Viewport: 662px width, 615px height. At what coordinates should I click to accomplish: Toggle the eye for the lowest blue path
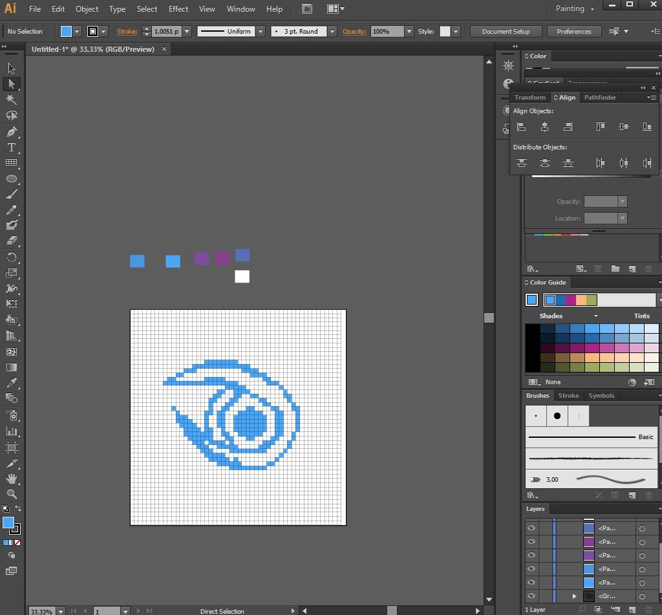(531, 583)
